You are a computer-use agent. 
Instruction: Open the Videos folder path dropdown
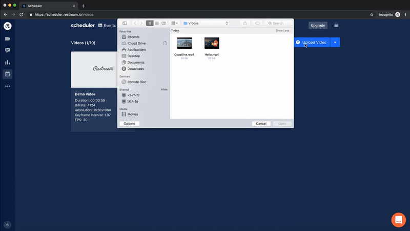click(x=206, y=23)
